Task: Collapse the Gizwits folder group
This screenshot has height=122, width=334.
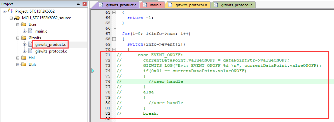Action: (x=18, y=38)
